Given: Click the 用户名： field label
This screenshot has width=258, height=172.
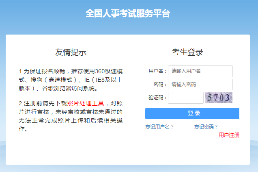Looking at the screenshot, I should 158,71.
